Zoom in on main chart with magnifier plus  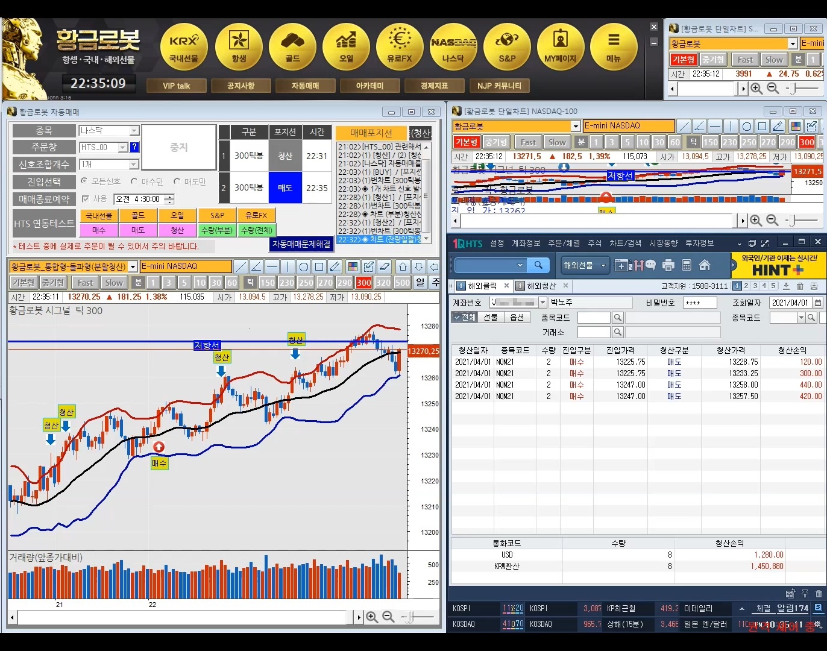point(372,617)
